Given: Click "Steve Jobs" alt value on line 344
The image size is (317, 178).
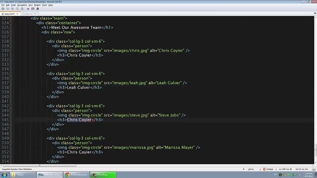Looking at the screenshot, I should (169, 115).
